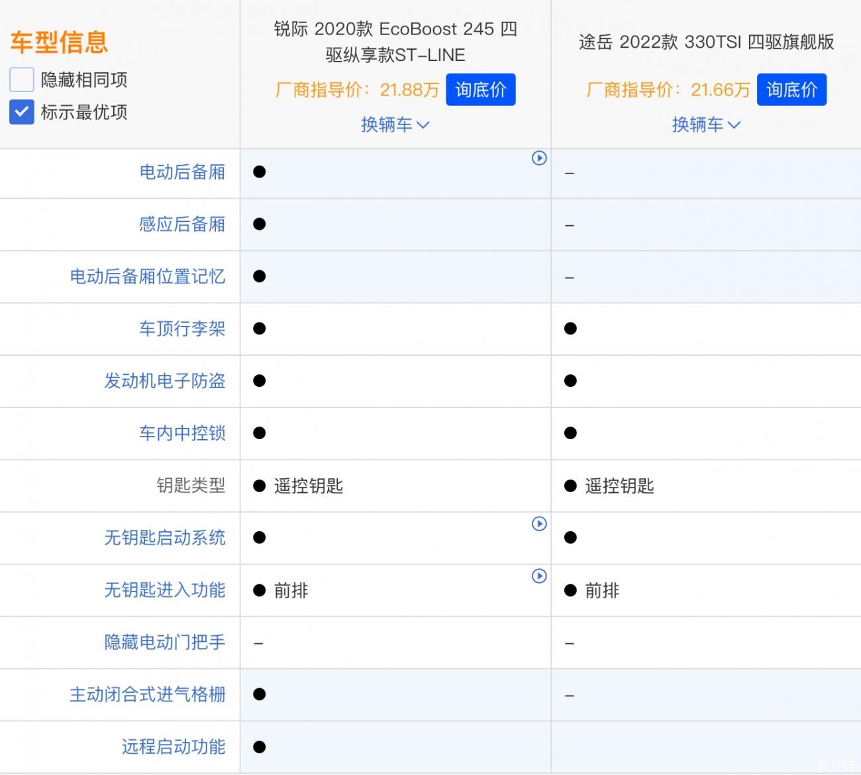861x775 pixels.
Task: Play video for 无钥匙进入功能 feature
Action: (x=539, y=576)
